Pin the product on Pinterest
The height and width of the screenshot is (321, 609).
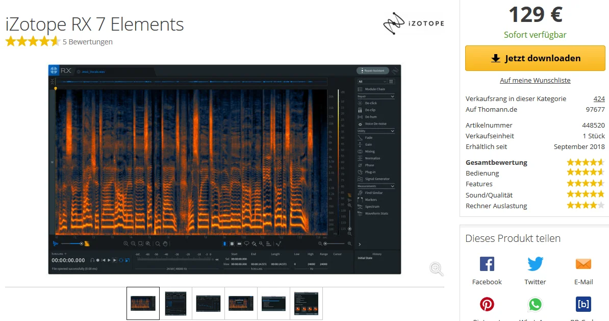pos(487,304)
